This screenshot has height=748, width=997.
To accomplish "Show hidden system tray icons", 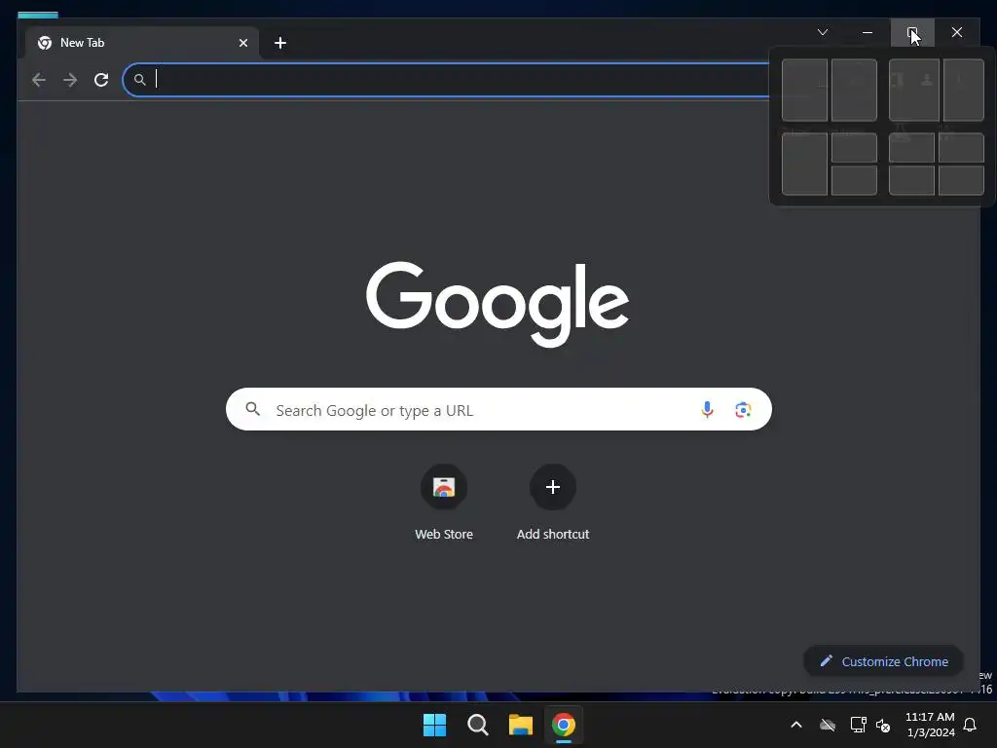I will pos(796,725).
